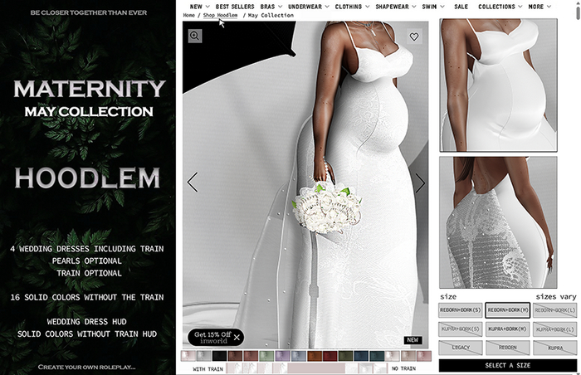The image size is (581, 375).
Task: Click the MATERNITY heading on the poster
Action: pyautogui.click(x=89, y=90)
